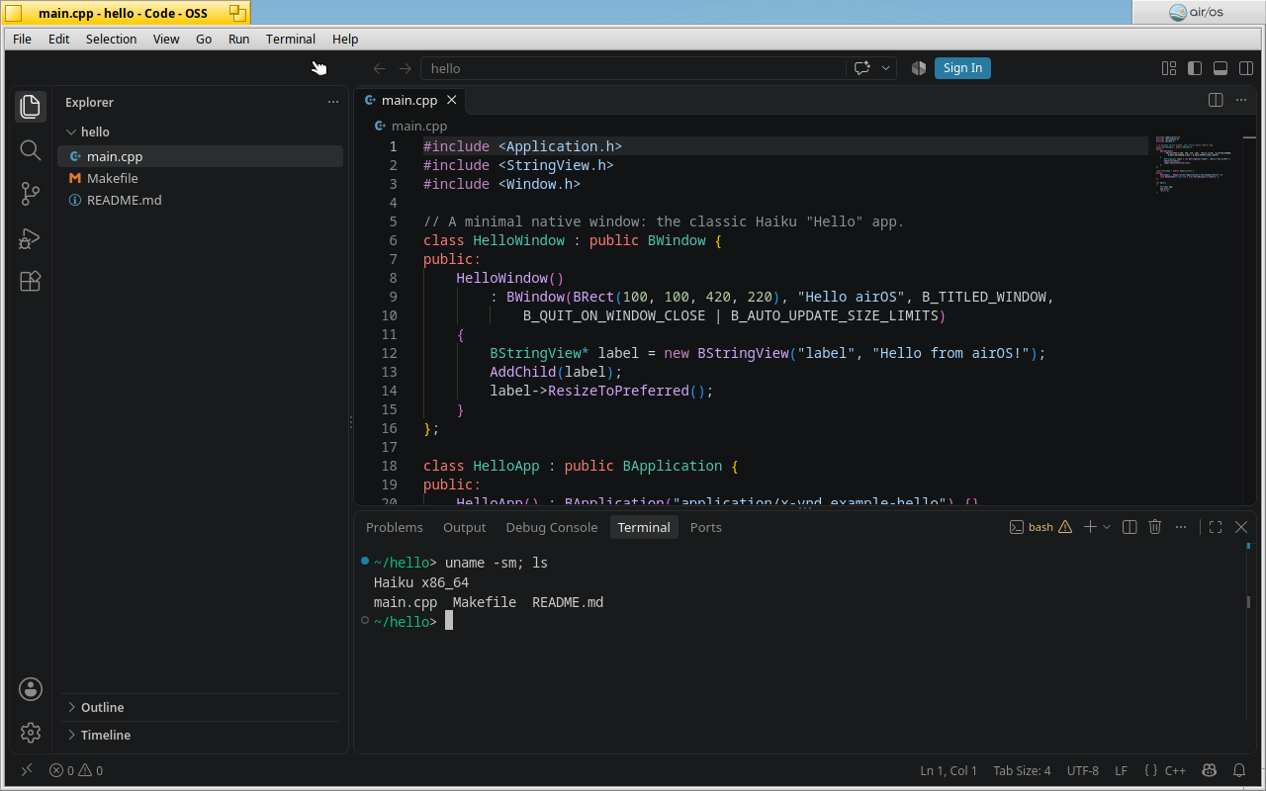Open the Explorer view in activity bar

(31, 106)
